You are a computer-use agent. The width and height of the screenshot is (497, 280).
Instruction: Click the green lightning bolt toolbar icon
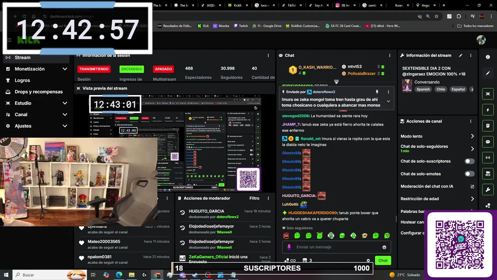click(488, 110)
